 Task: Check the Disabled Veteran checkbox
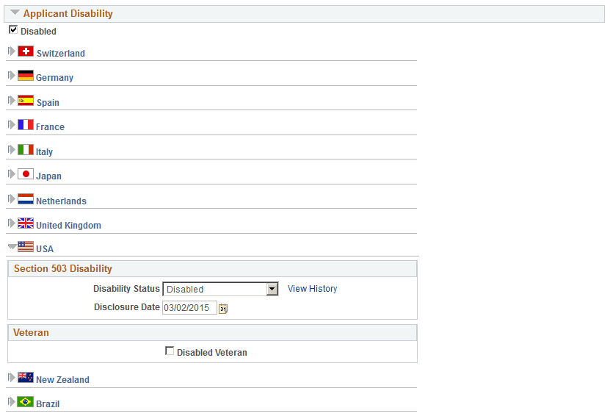[170, 351]
